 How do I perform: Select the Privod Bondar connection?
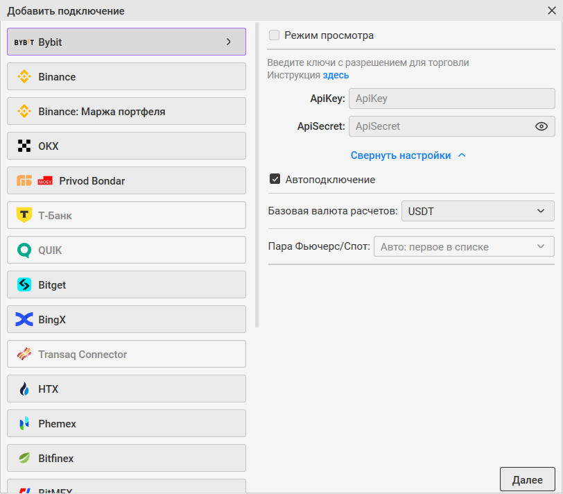126,180
